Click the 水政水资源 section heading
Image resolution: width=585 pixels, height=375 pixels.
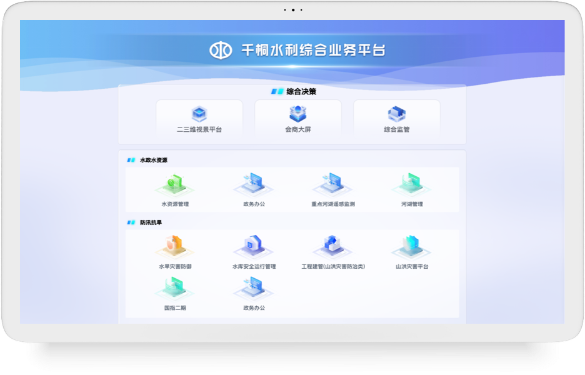(153, 160)
